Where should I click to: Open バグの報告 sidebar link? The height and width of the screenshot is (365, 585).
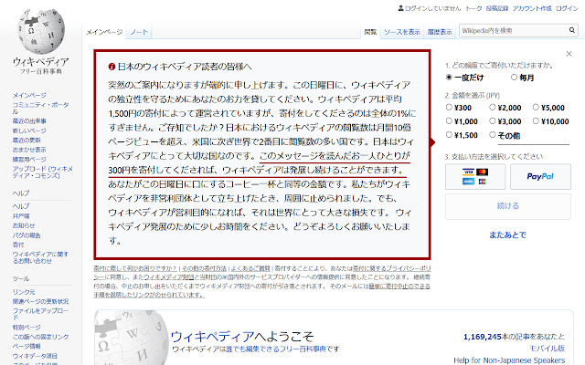(x=27, y=235)
